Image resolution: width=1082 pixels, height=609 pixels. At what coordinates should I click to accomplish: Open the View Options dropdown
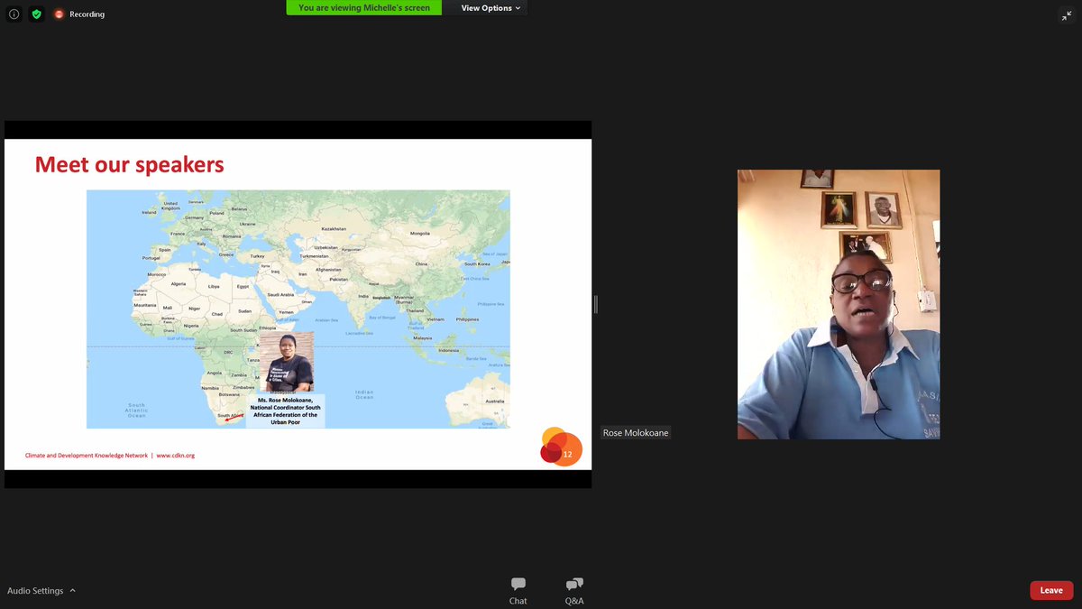(491, 7)
